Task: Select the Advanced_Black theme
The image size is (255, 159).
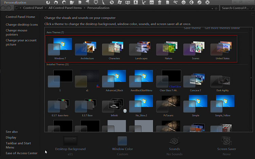Action: [114, 81]
